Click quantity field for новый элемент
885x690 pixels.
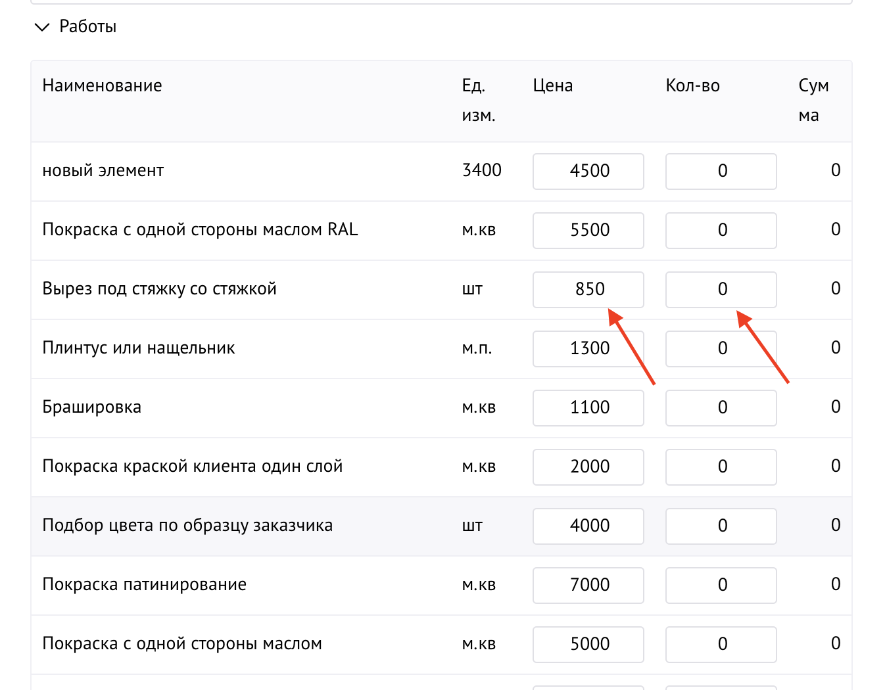click(x=721, y=171)
